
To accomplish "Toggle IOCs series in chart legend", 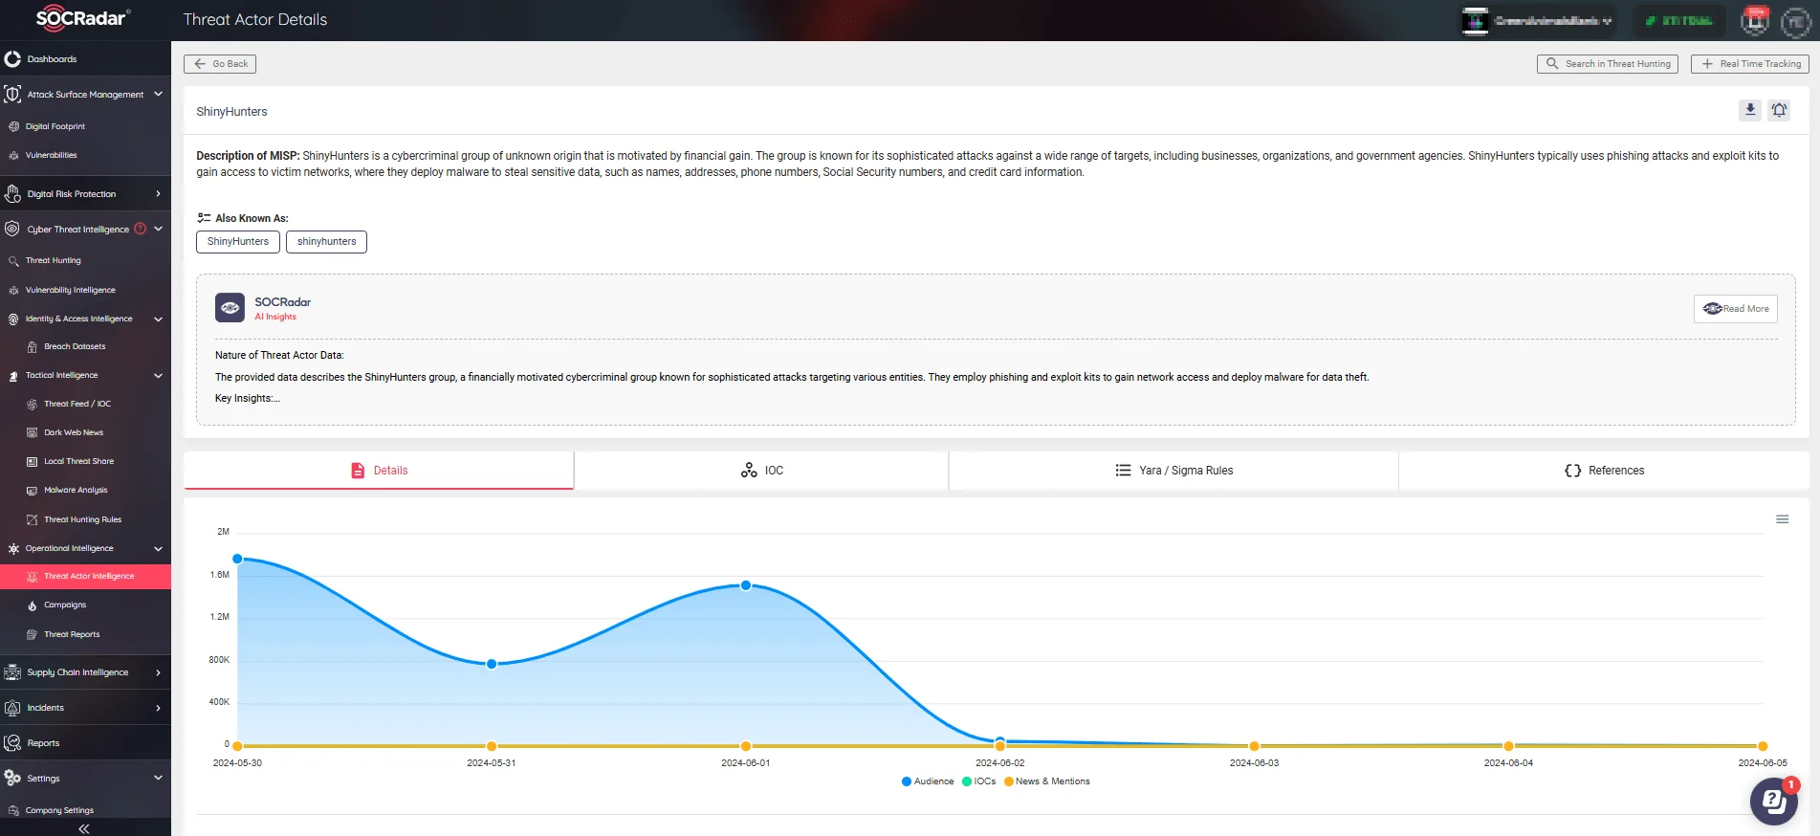I will point(979,781).
